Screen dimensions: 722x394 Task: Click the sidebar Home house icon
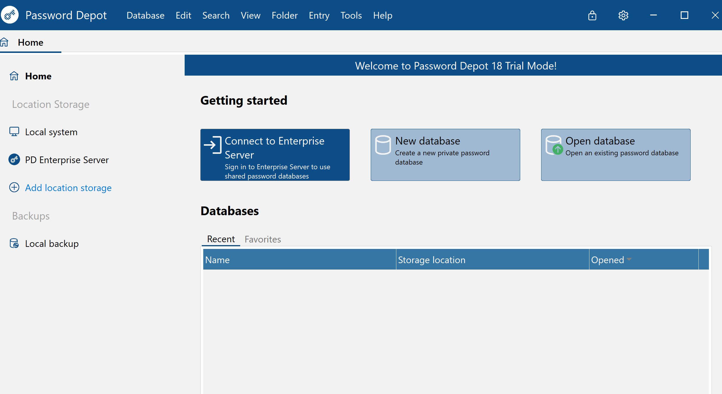click(x=14, y=76)
